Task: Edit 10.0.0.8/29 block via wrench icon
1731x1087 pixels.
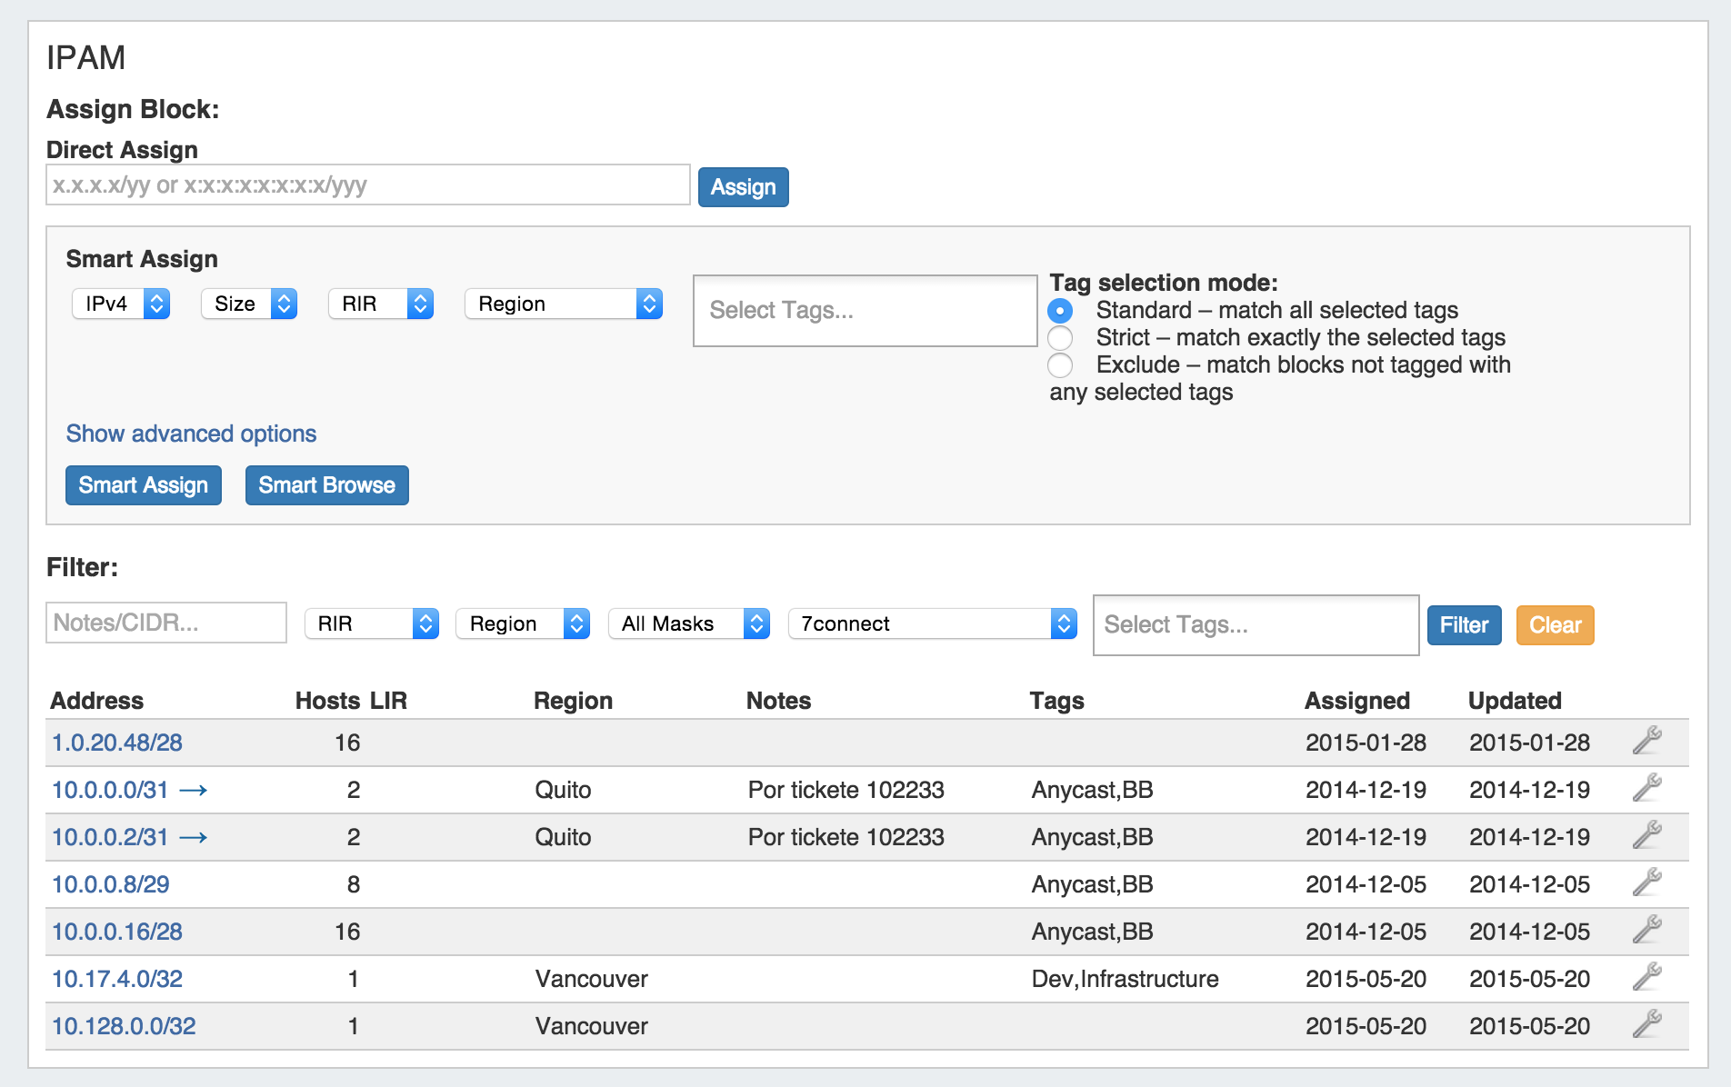Action: 1646,883
